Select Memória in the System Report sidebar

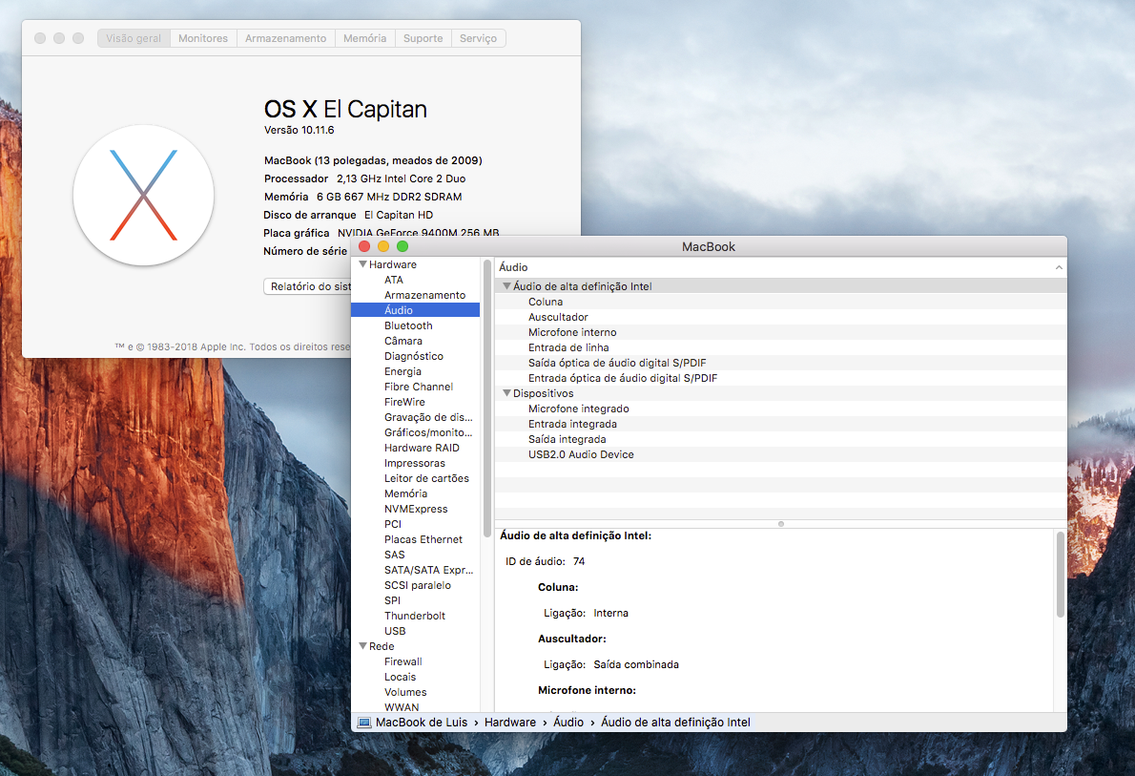(x=405, y=493)
